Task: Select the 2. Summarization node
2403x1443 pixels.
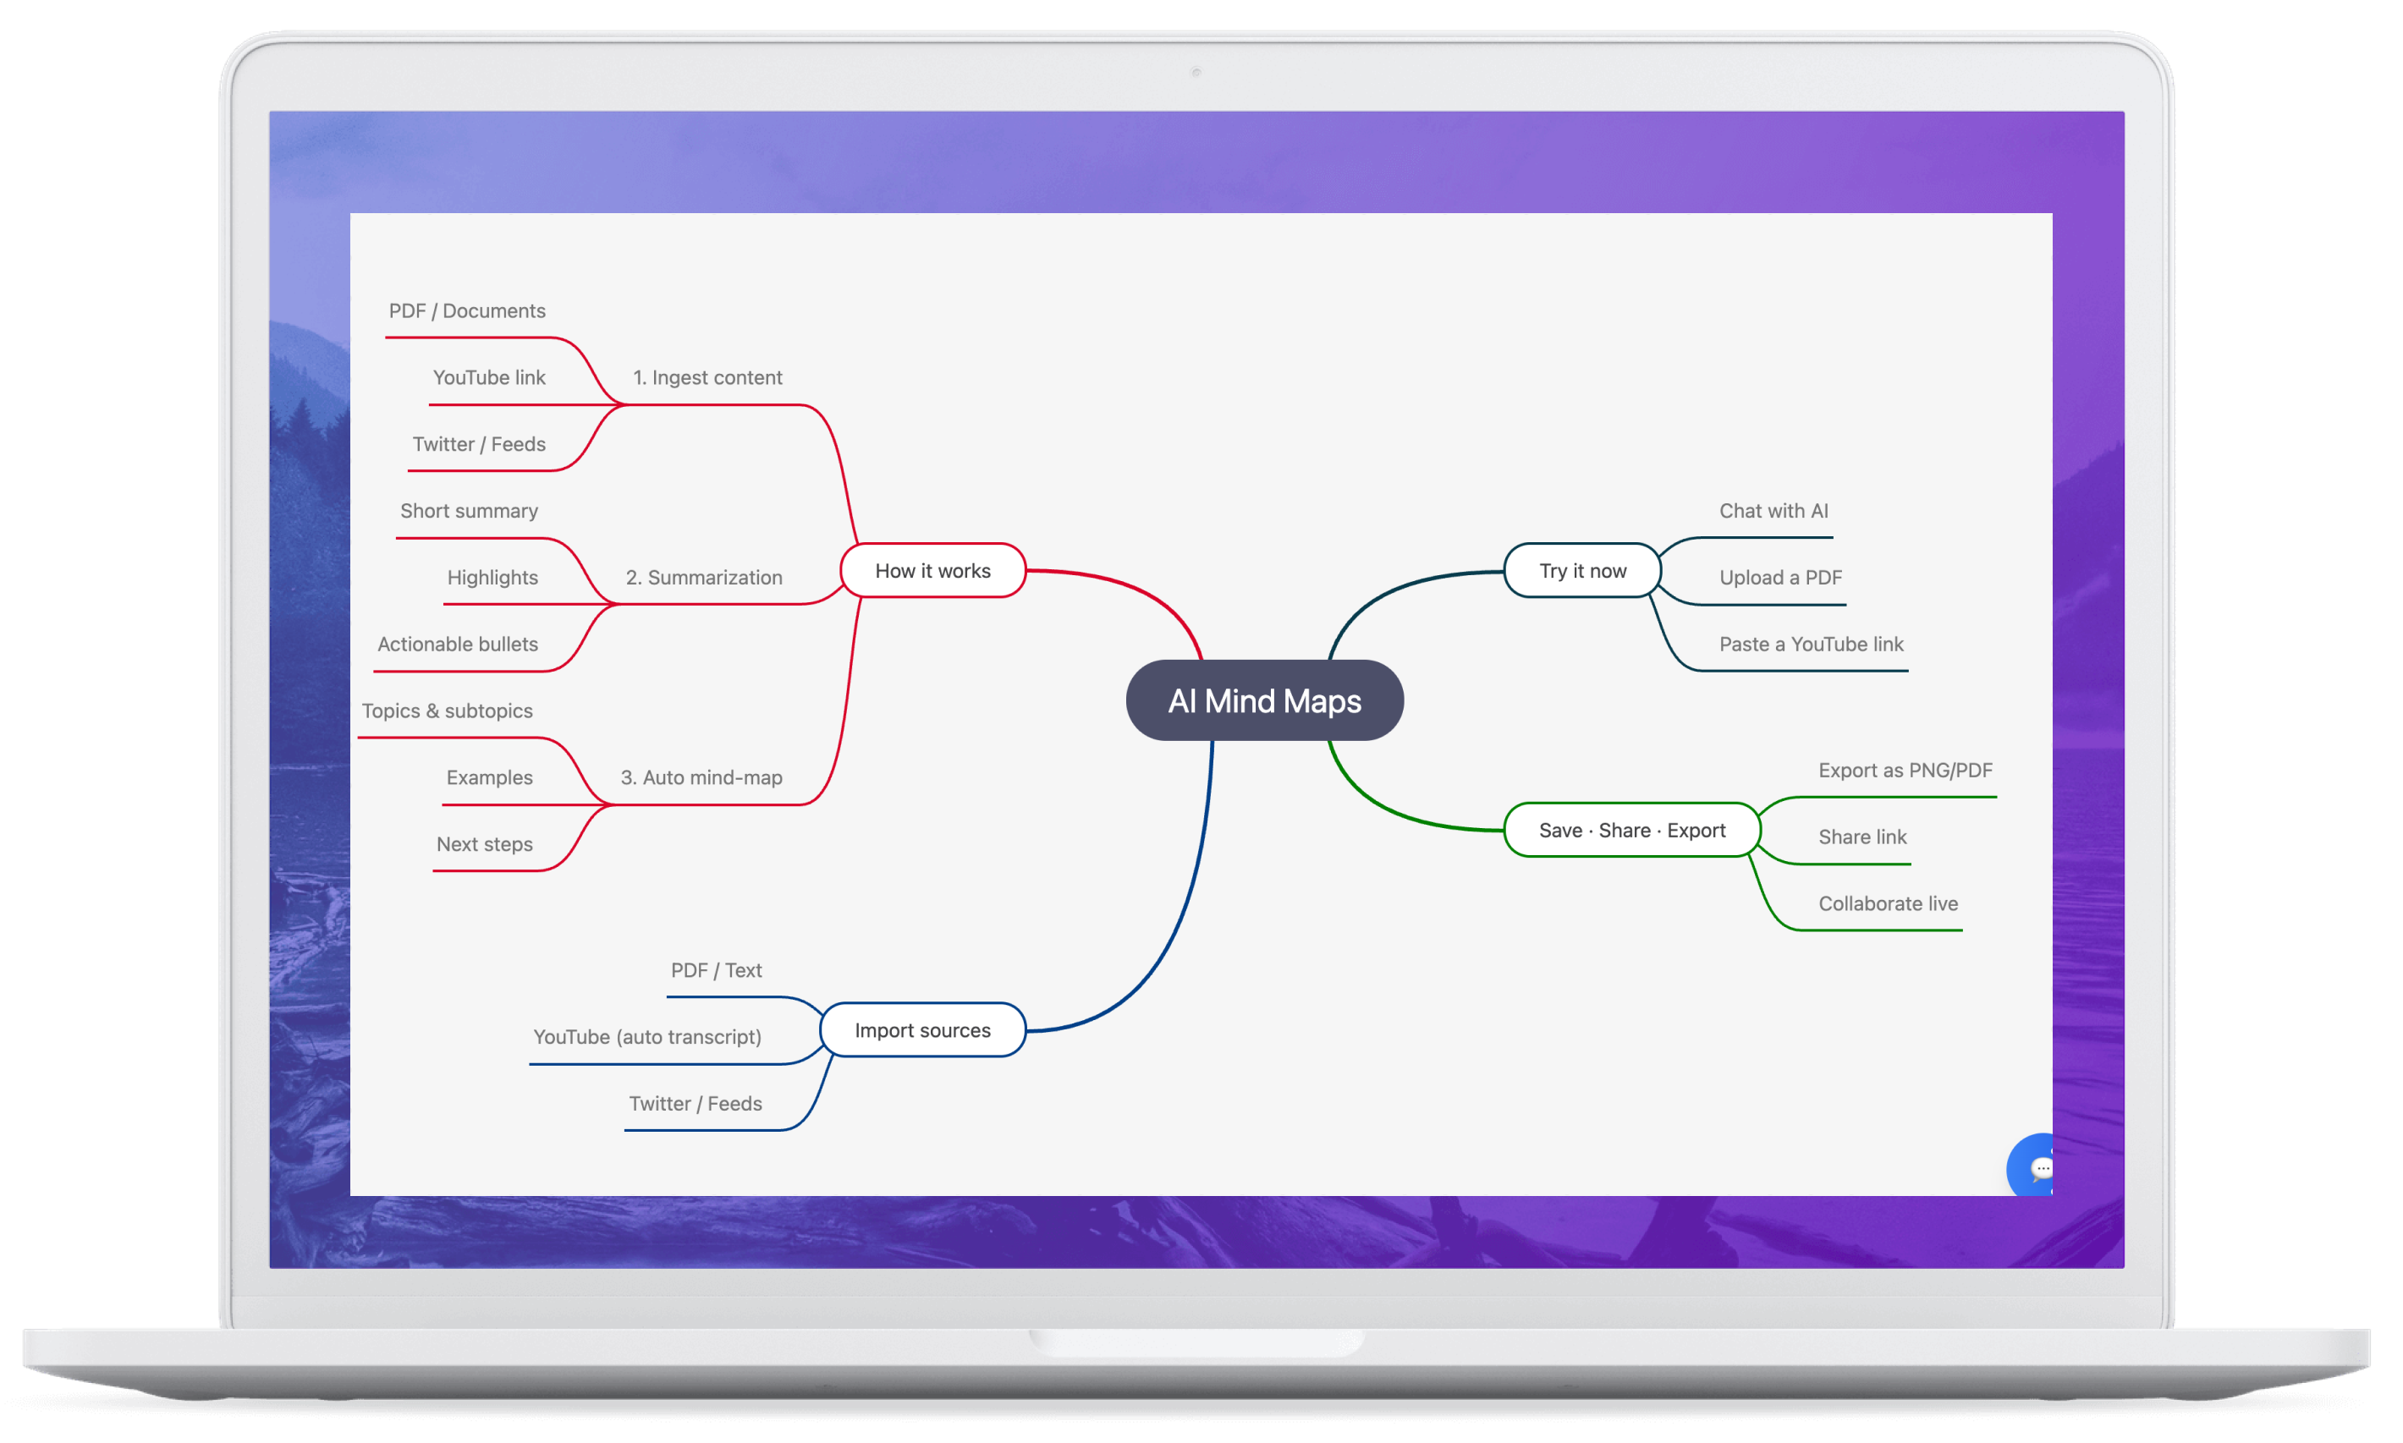Action: click(x=705, y=577)
